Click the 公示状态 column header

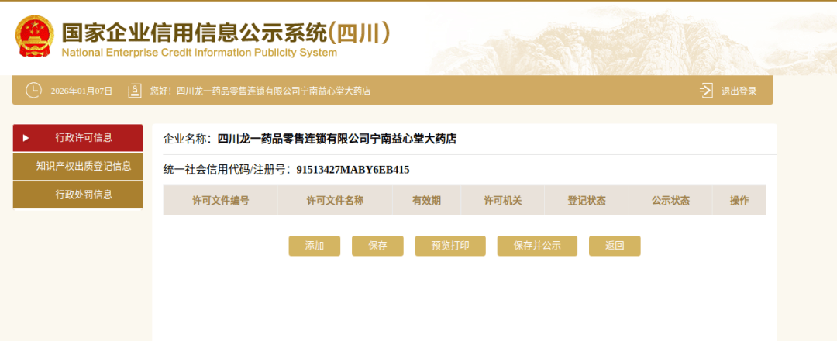670,200
